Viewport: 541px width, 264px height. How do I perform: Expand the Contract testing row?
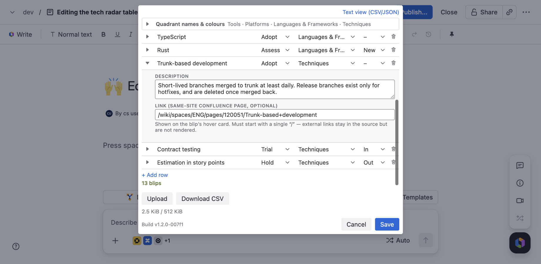click(148, 149)
